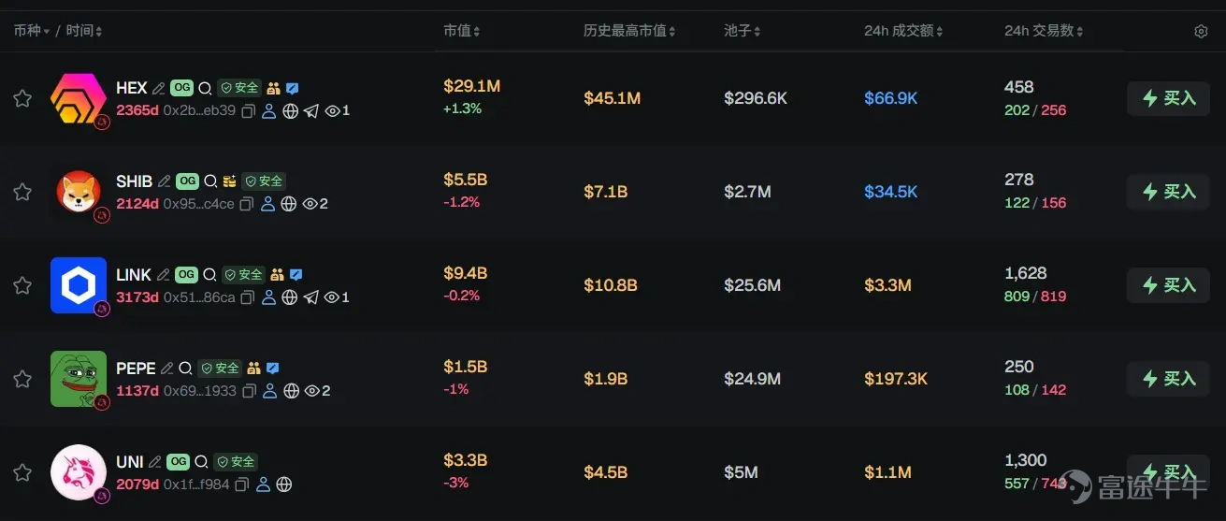The image size is (1226, 521).
Task: Open HEX website globe icon
Action: [291, 110]
